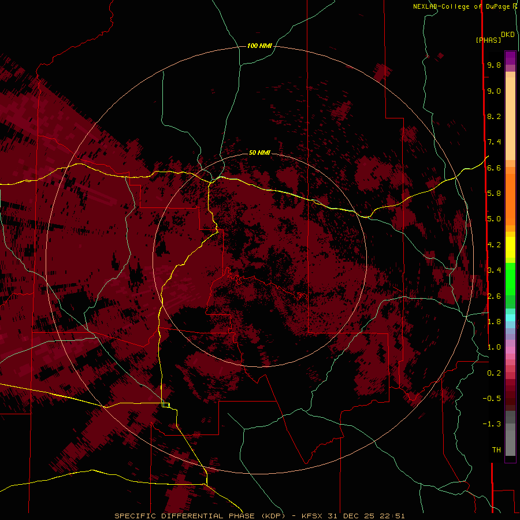Click the purple swatch at legend top
The height and width of the screenshot is (520, 520).
coord(510,58)
